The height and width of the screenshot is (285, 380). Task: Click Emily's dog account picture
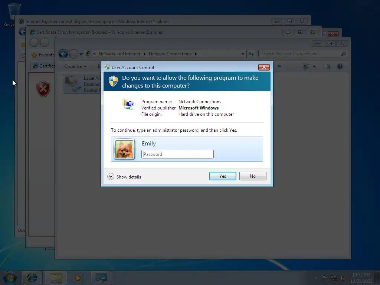point(124,149)
